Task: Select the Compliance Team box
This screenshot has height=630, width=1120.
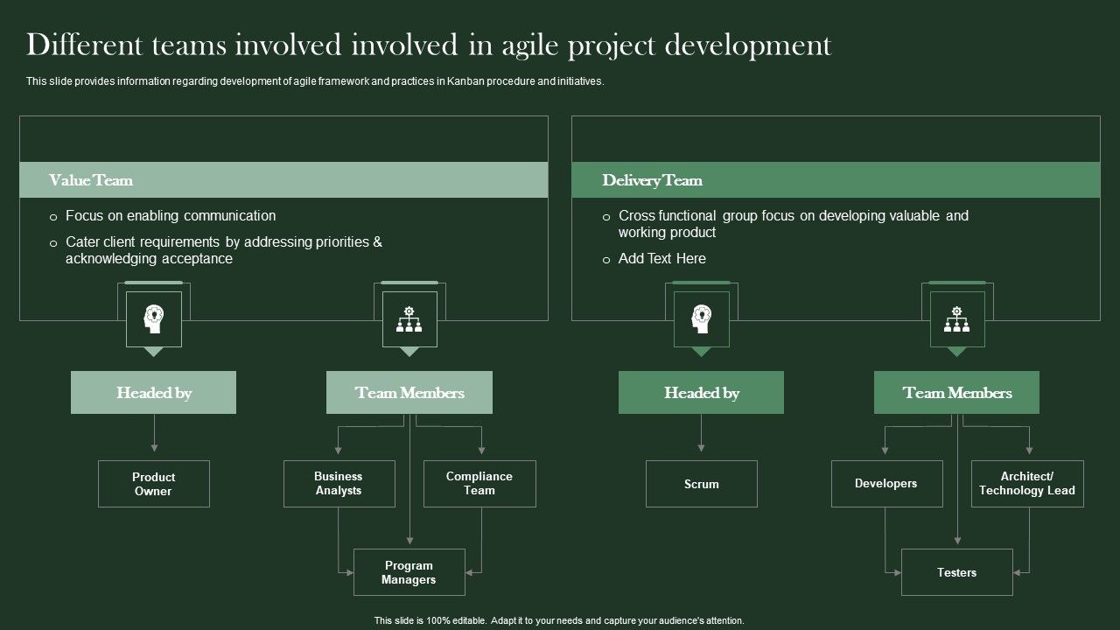Action: 479,484
